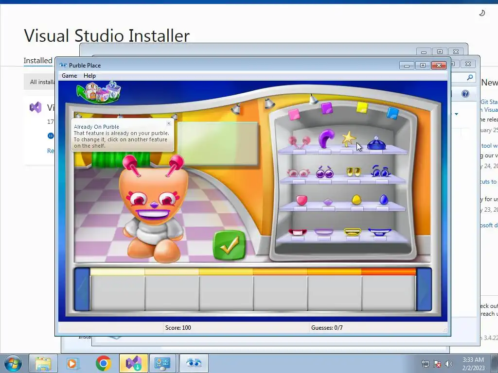
Task: Click the purple color cube above shelf
Action: (327, 108)
